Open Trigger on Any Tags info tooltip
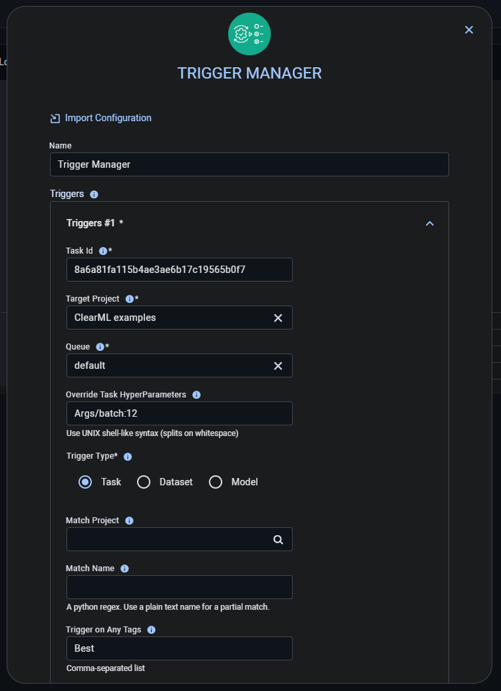 coord(151,629)
